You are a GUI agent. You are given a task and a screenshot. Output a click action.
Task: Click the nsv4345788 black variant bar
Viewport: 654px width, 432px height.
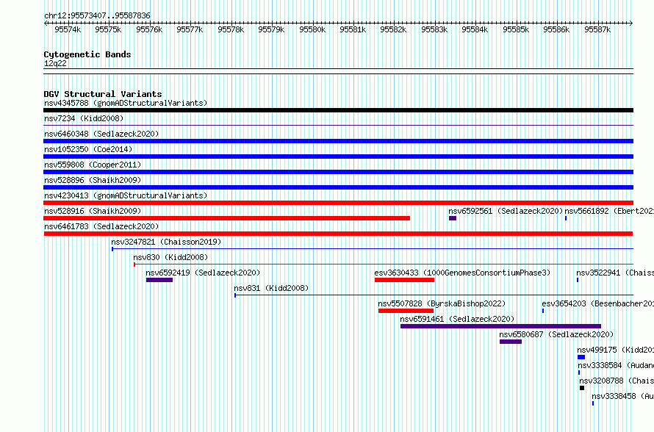click(338, 110)
